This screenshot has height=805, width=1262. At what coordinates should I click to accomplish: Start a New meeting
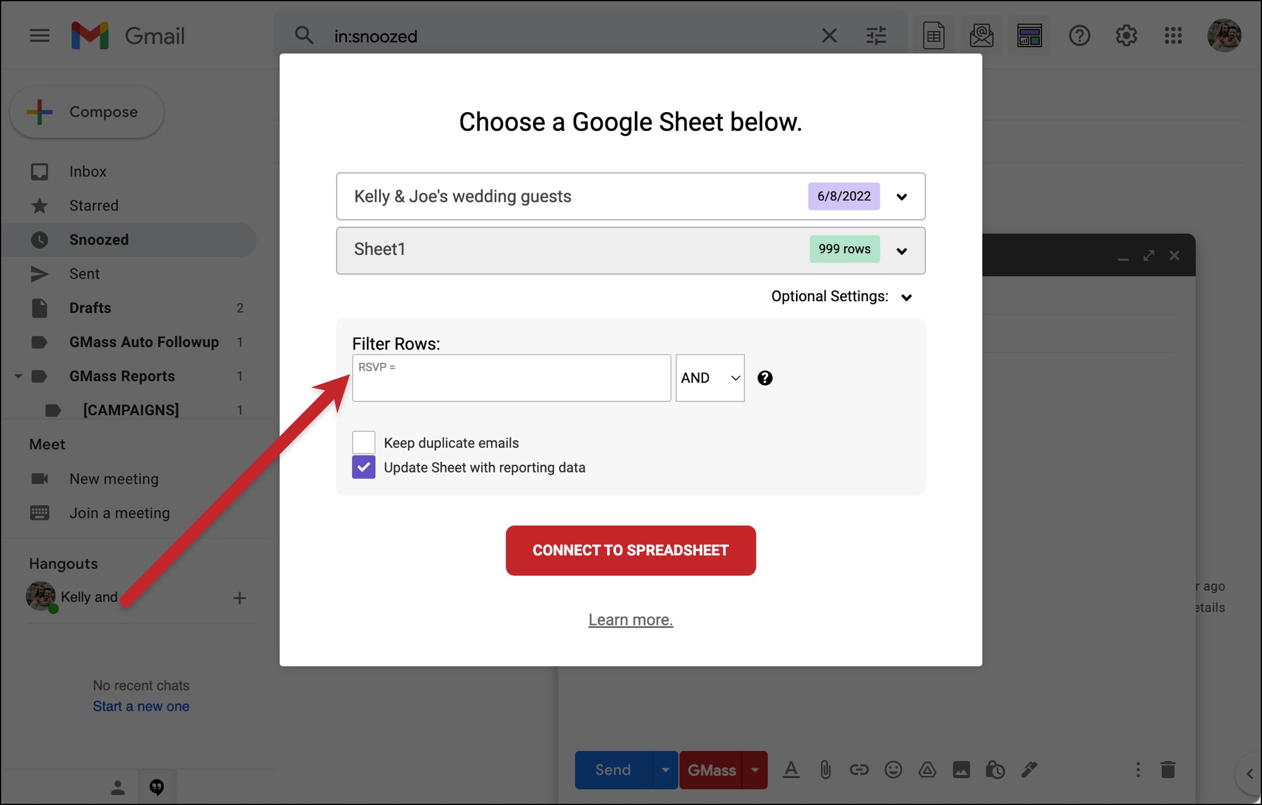114,479
